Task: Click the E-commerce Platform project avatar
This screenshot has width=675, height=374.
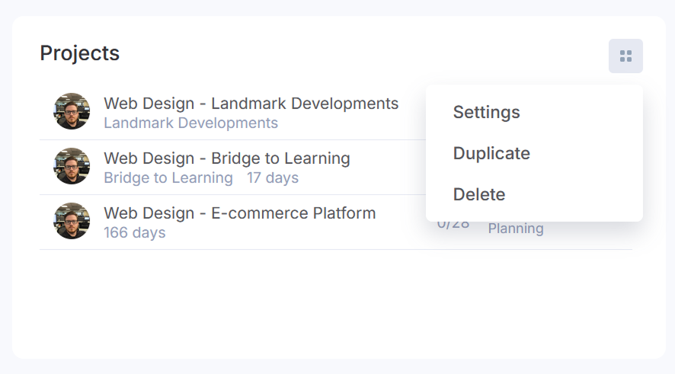Action: click(x=72, y=221)
